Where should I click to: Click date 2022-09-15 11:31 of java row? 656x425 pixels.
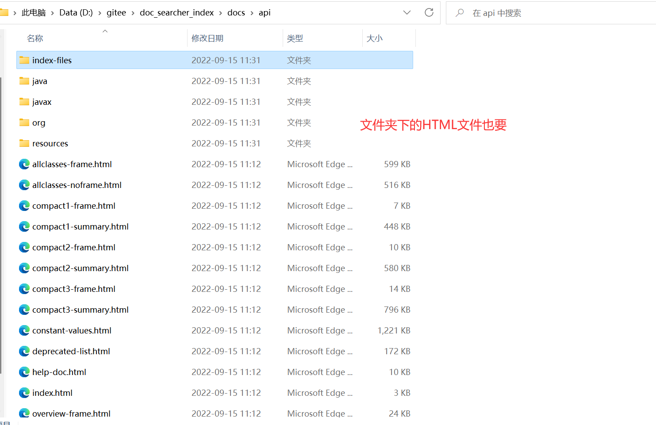pos(226,81)
